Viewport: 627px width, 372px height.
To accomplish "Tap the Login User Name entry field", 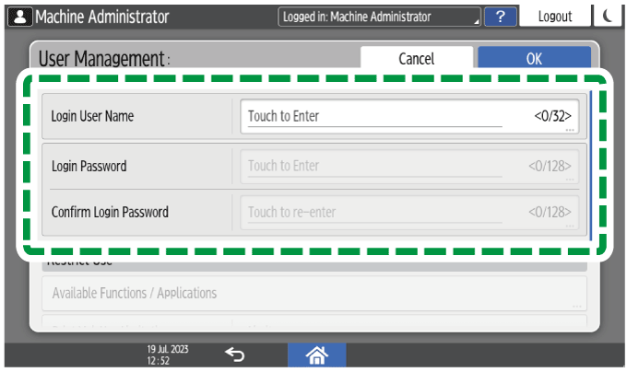I will (409, 117).
